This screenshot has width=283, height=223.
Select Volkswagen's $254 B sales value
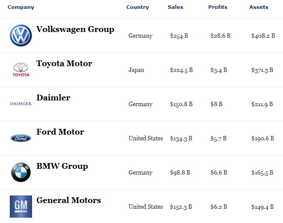179,36
